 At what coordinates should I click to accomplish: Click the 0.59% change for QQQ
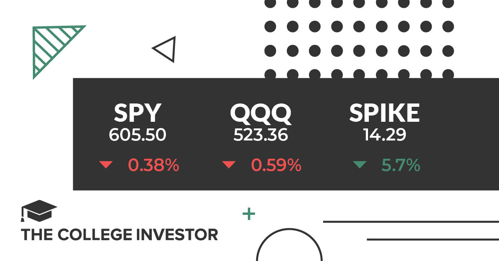(x=276, y=165)
